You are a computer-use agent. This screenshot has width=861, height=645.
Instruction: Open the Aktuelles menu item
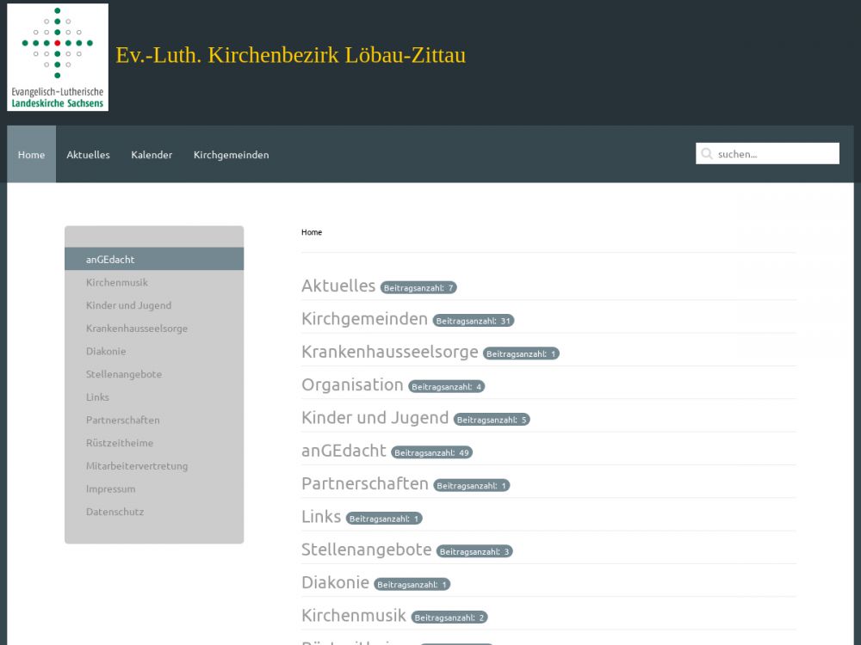pyautogui.click(x=88, y=155)
